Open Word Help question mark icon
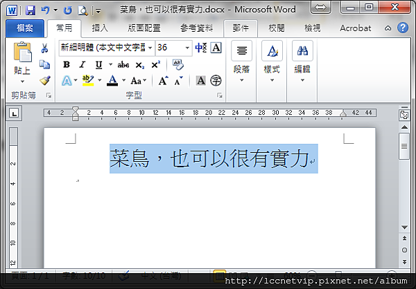 [x=403, y=28]
